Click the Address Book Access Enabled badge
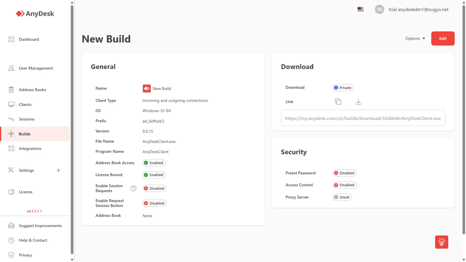This screenshot has width=466, height=262. pos(154,163)
